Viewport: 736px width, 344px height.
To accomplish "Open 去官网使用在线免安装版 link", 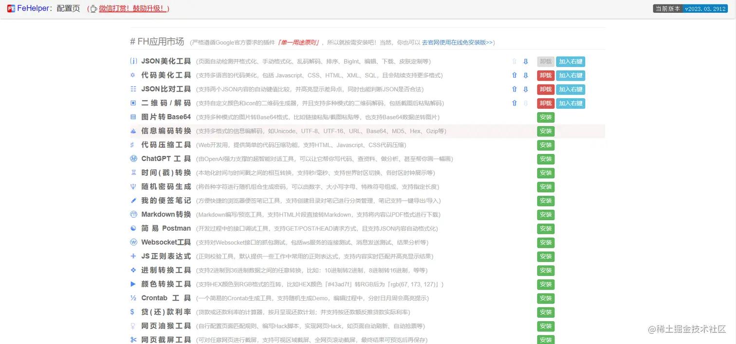I will click(x=457, y=43).
